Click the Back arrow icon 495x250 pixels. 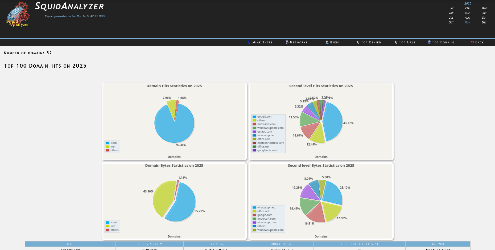pyautogui.click(x=472, y=42)
